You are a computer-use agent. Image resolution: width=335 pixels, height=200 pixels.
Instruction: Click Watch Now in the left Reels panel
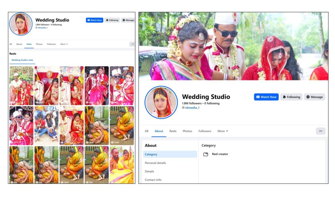tap(95, 20)
